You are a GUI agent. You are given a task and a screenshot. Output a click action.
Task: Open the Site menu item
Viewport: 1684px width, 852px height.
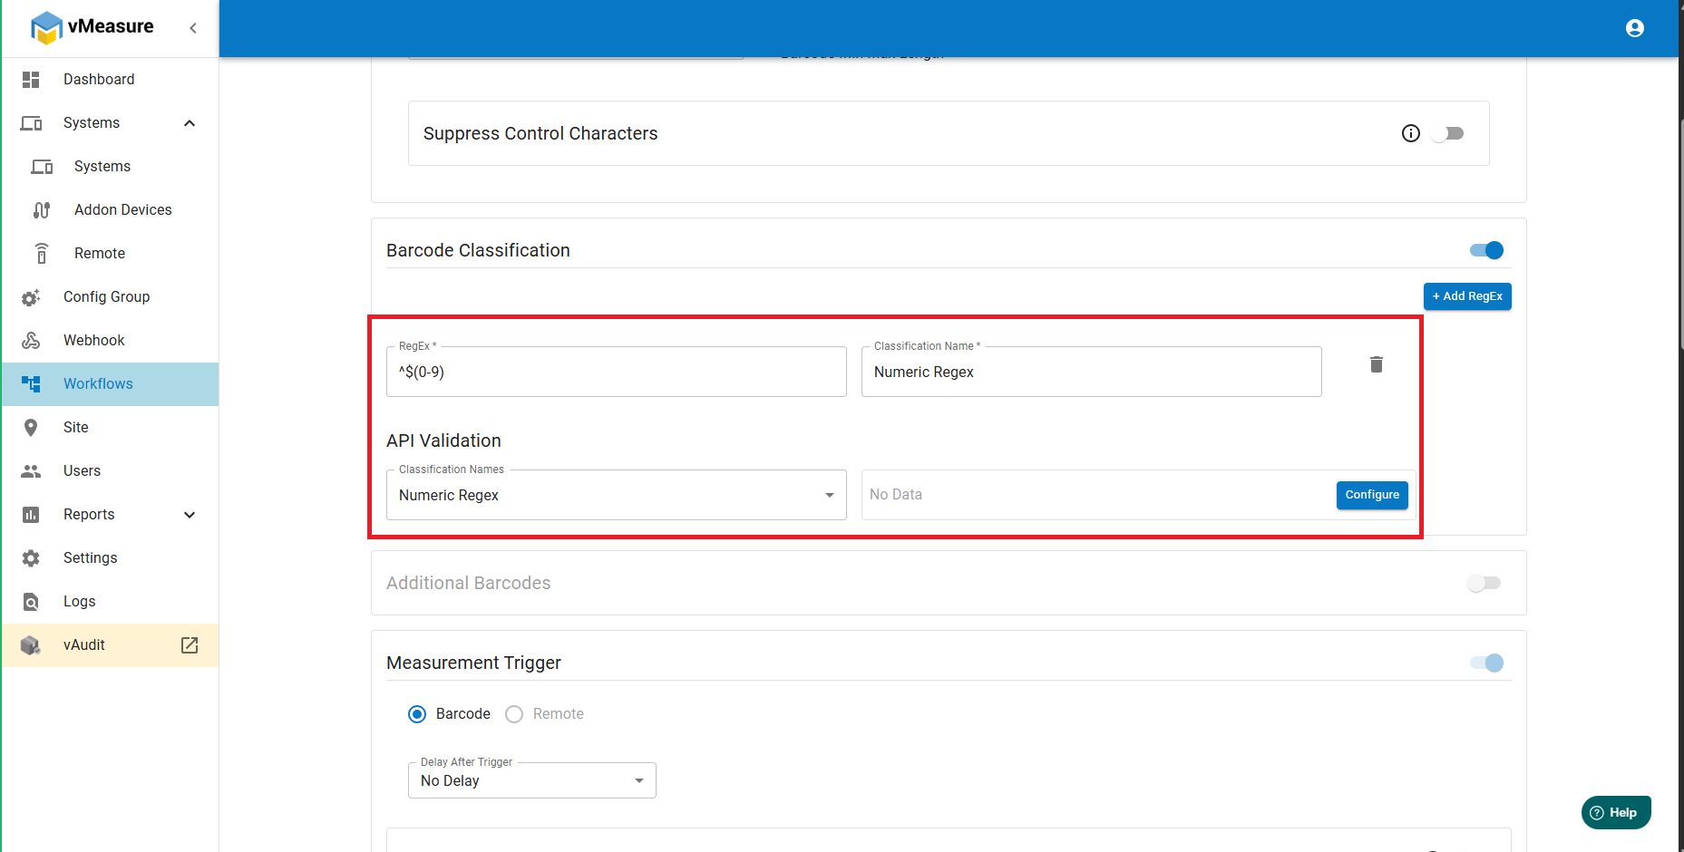click(111, 428)
